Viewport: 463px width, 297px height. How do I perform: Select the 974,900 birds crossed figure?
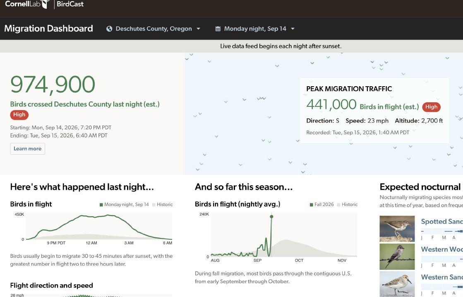coord(53,85)
